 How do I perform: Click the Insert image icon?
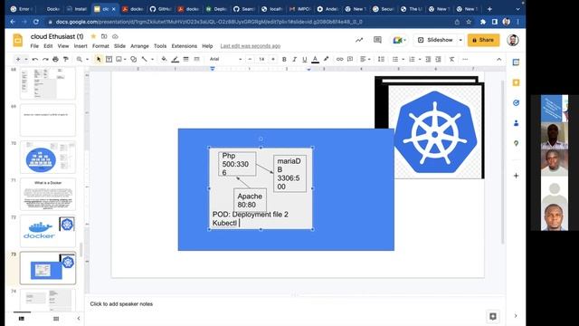(x=119, y=59)
